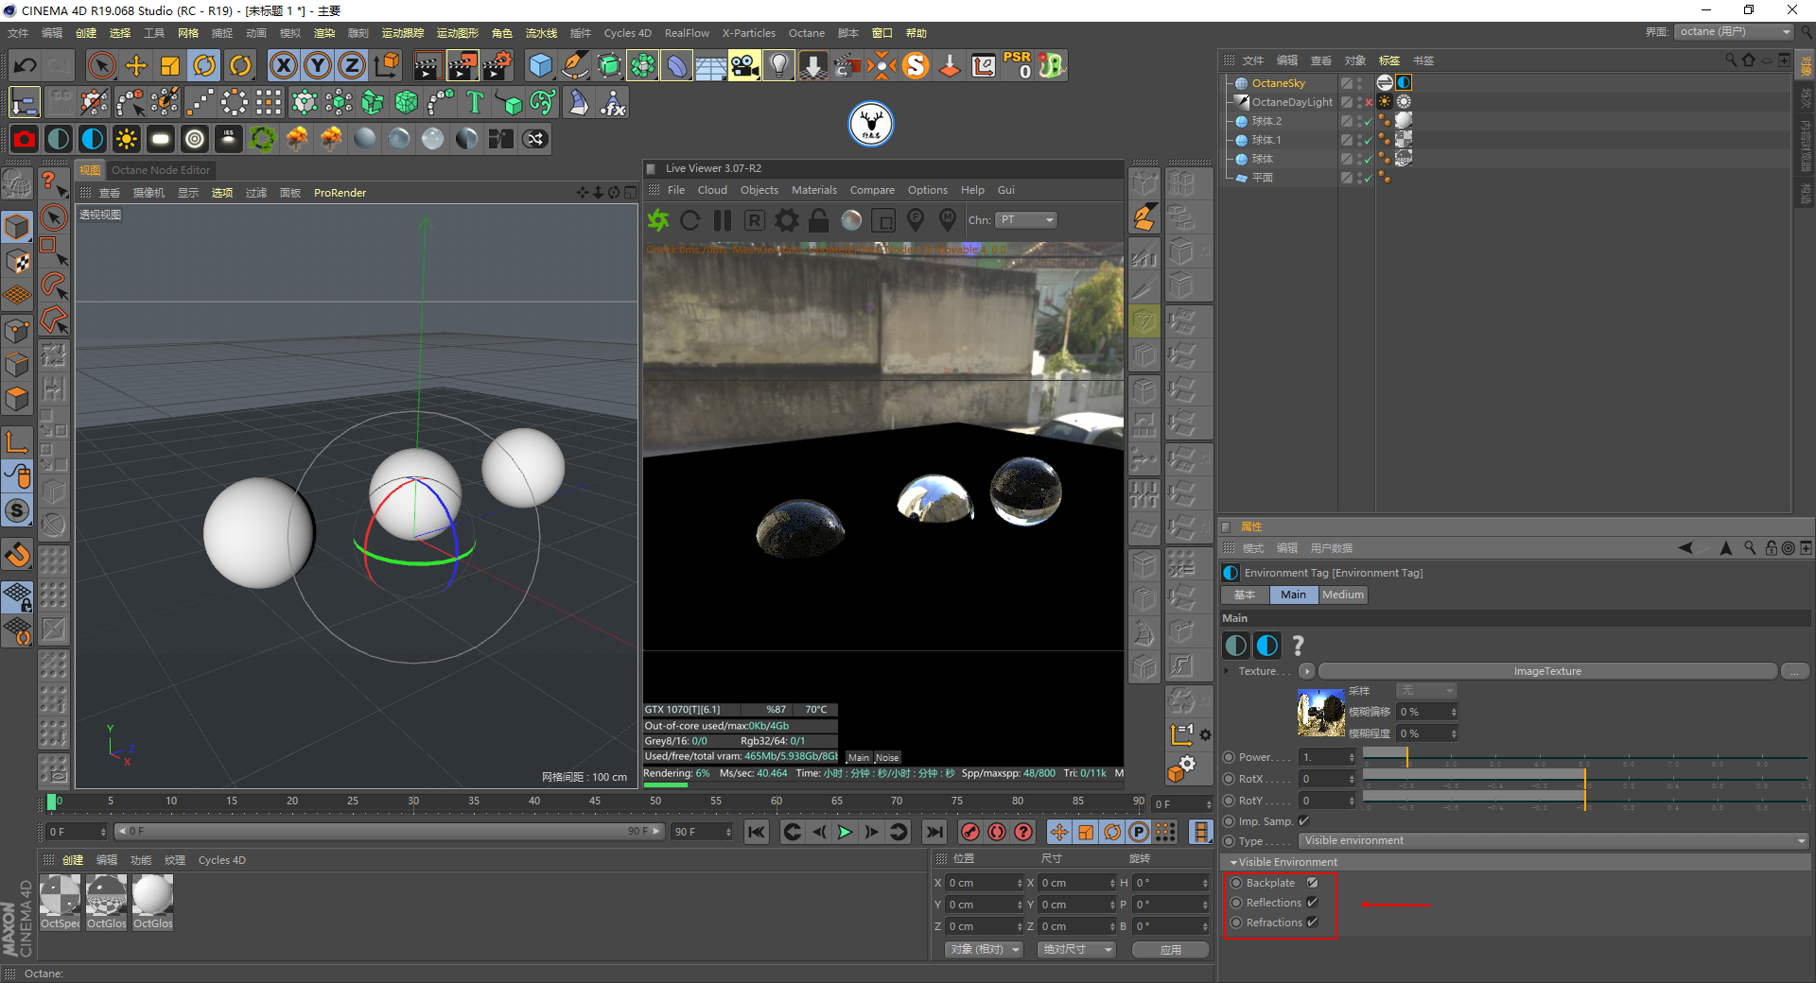Open Live Viewer gear settings
This screenshot has height=983, width=1816.
pyautogui.click(x=787, y=220)
